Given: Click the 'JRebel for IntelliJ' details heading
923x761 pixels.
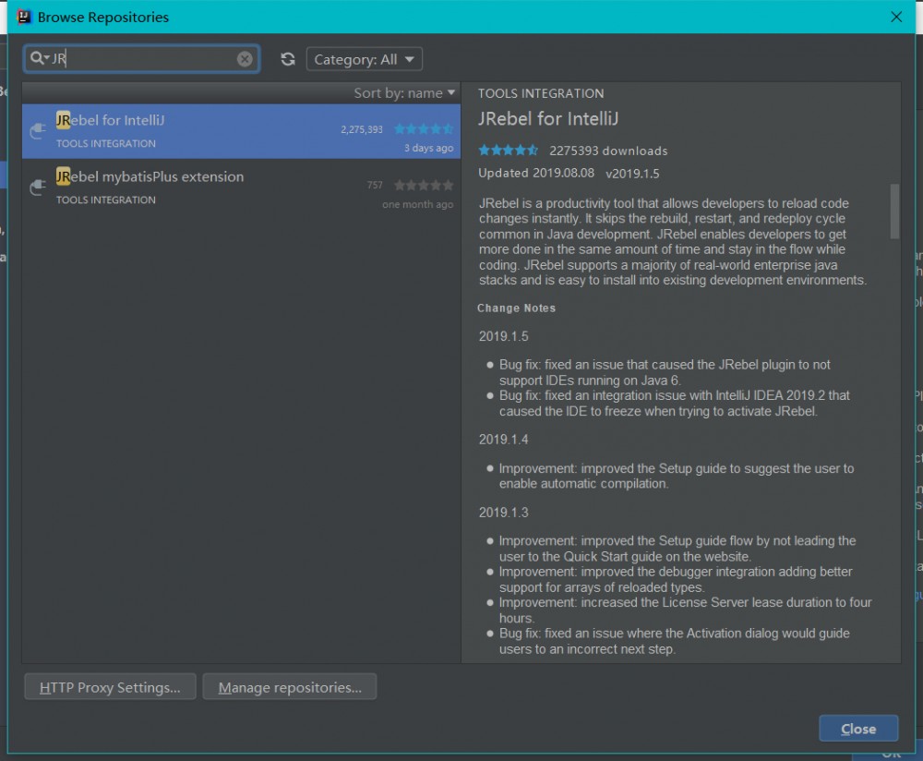Looking at the screenshot, I should coord(548,119).
